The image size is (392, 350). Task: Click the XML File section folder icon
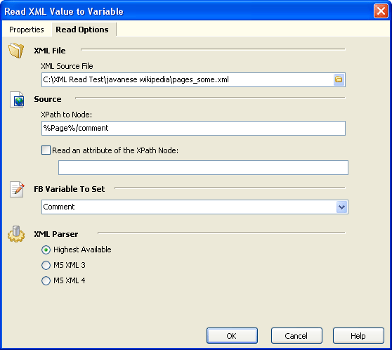click(x=16, y=51)
